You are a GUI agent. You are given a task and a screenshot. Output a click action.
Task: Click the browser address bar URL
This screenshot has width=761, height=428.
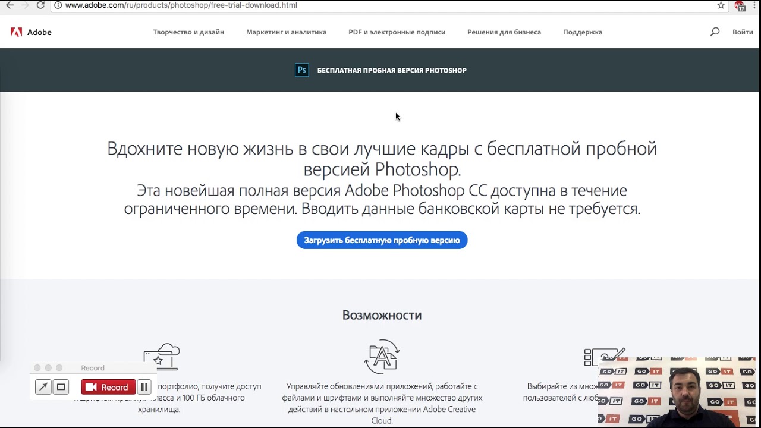[x=181, y=5]
